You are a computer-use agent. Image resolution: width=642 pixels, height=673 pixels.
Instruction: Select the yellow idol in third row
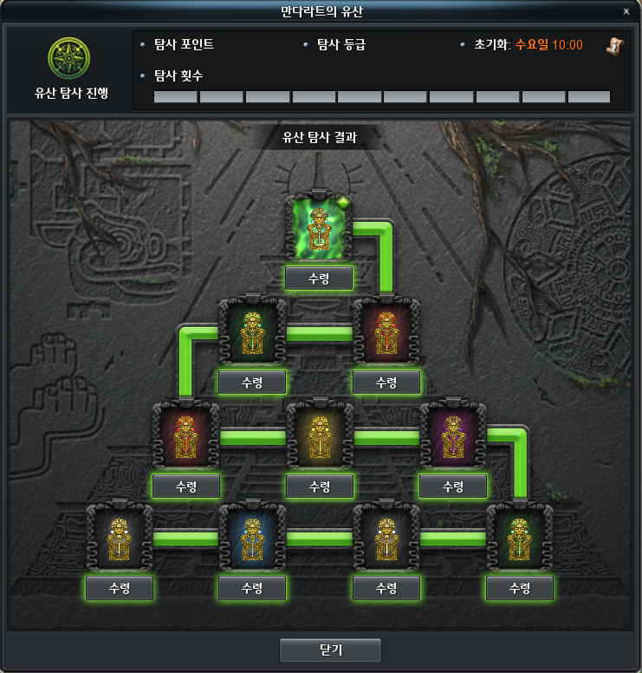point(320,434)
